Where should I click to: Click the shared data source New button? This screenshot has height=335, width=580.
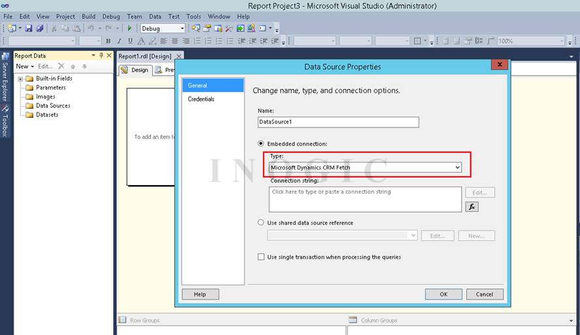(477, 236)
